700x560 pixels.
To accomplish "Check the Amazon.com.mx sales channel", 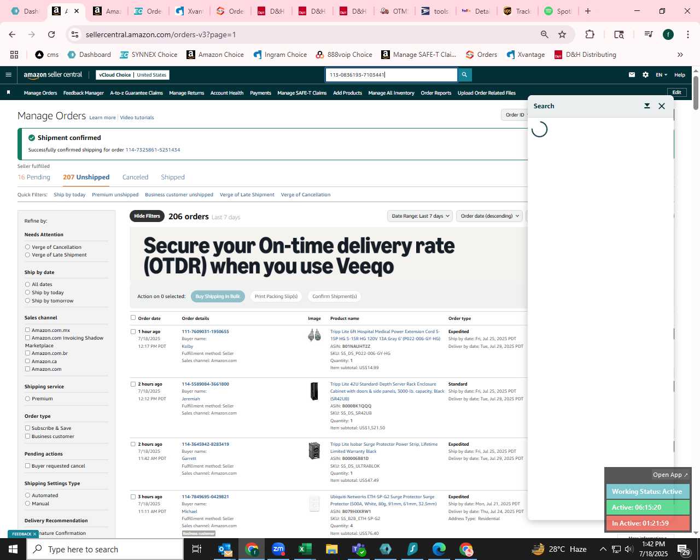I will click(27, 330).
